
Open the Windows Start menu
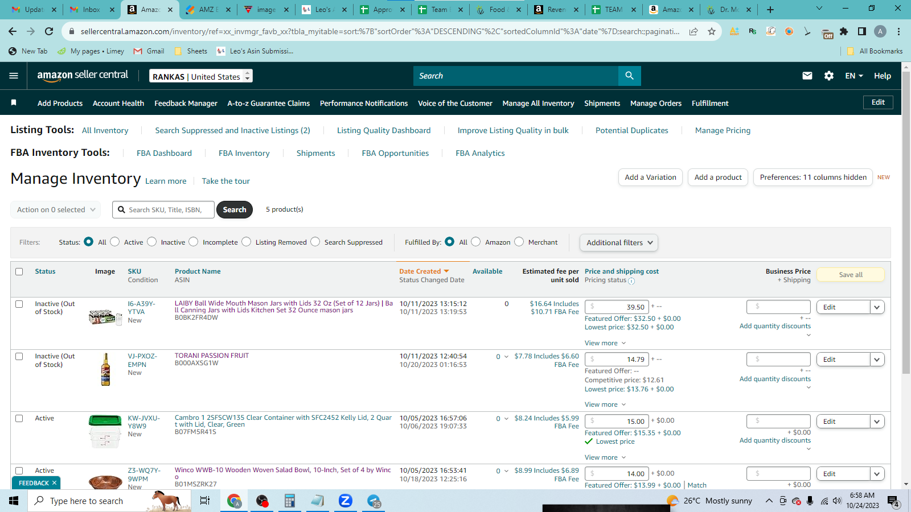click(14, 501)
